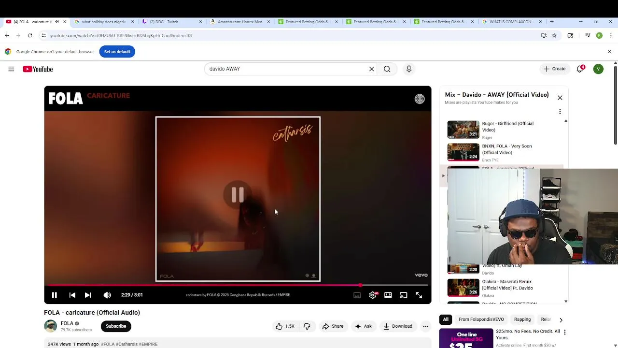Screen dimensions: 618x348
Task: Like the video (1.5K)
Action: pos(285,326)
